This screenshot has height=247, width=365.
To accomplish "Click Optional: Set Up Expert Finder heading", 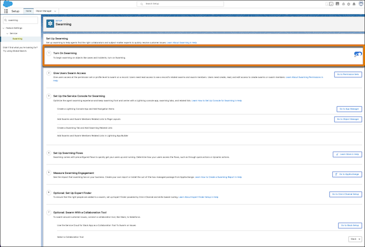I will tap(73, 193).
